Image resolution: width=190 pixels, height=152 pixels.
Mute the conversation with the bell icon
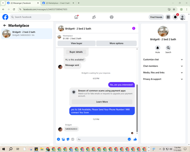[x=158, y=48]
